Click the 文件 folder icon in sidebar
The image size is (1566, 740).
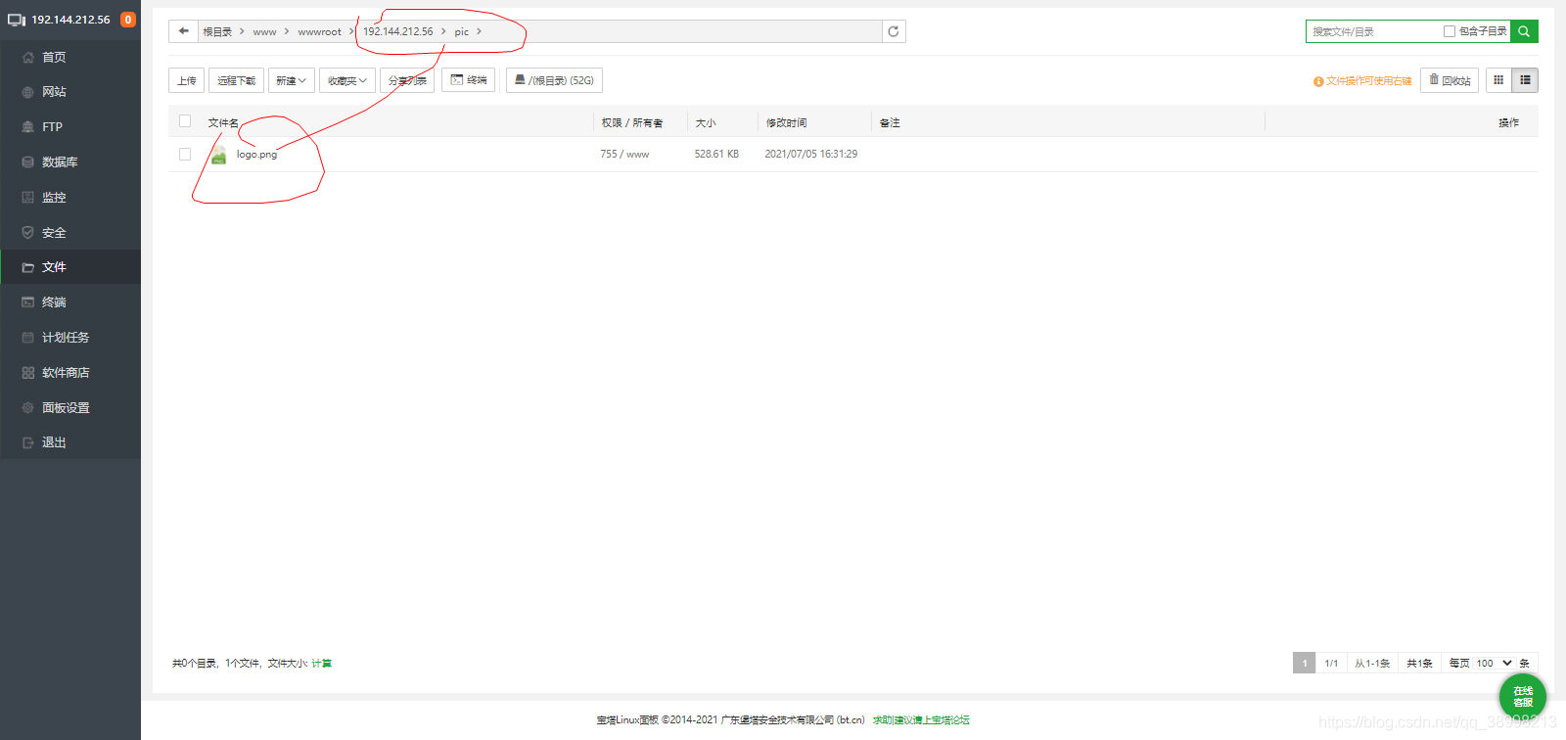27,267
